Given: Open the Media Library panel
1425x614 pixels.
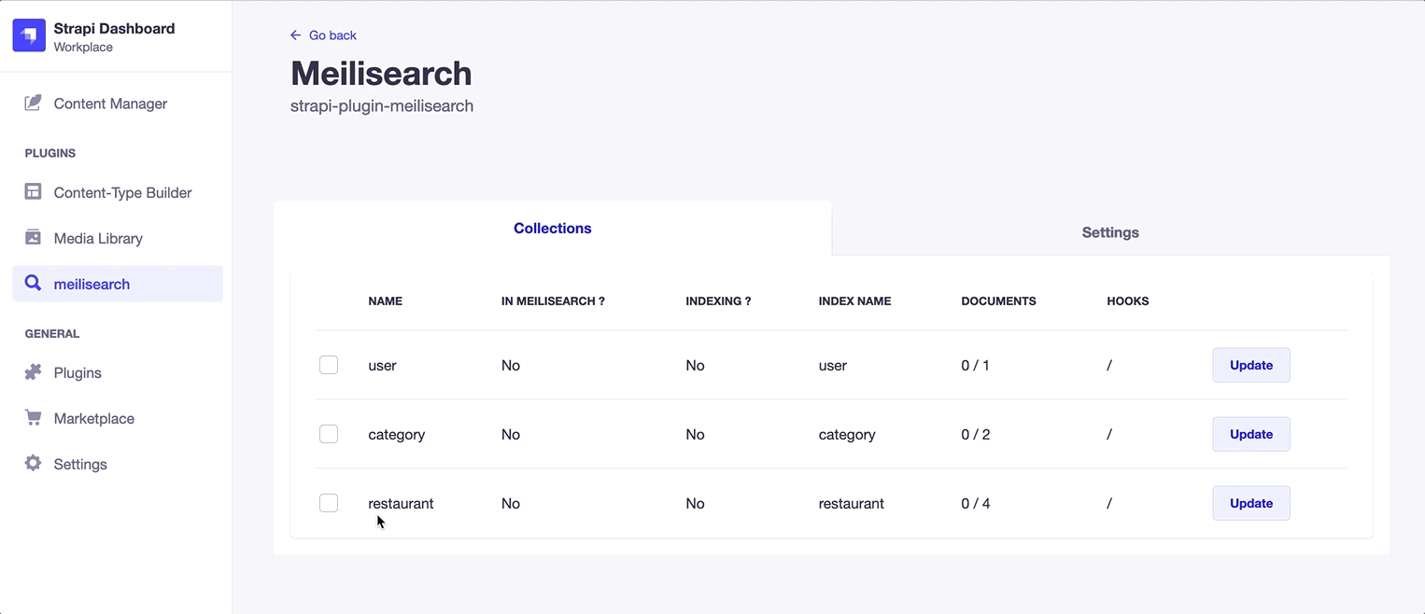Looking at the screenshot, I should [x=33, y=238].
